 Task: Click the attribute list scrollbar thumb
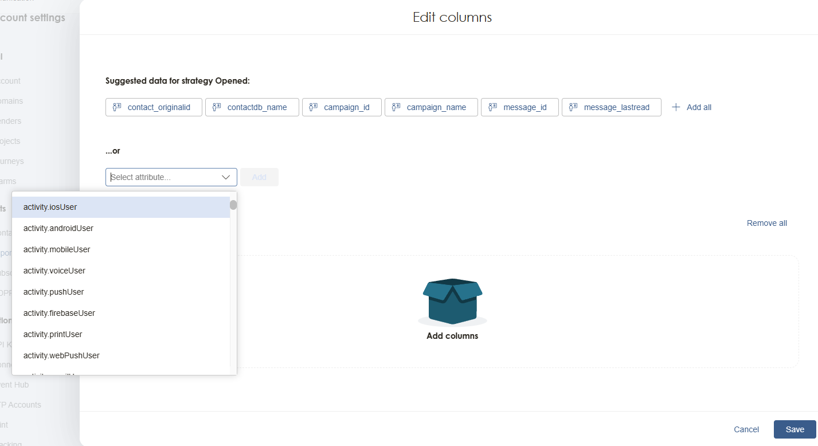[x=233, y=205]
